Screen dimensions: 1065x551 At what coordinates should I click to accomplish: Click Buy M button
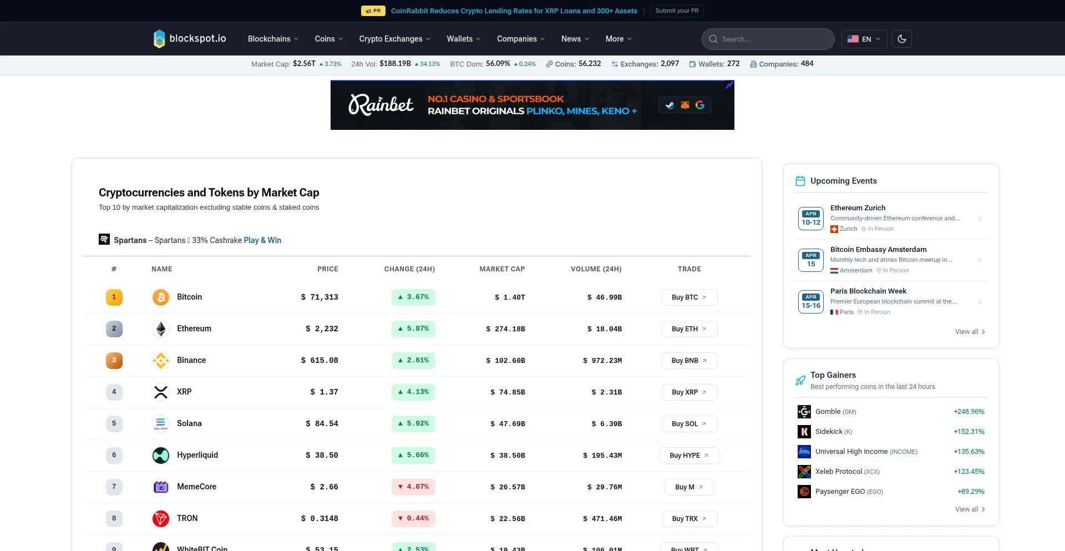[x=689, y=487]
